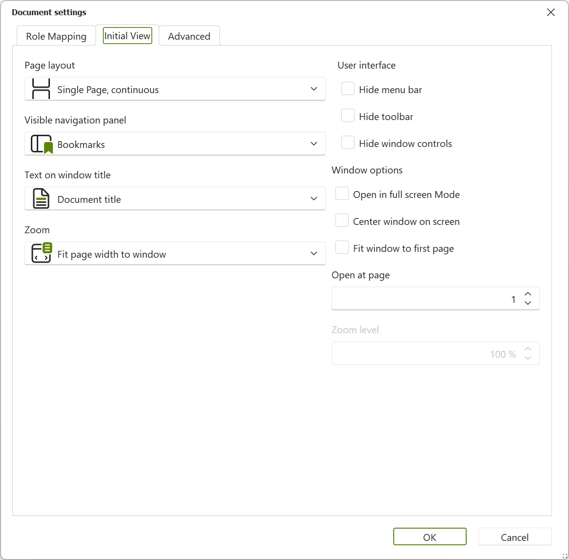Expand the Visible navigation panel dropdown arrow

point(314,144)
